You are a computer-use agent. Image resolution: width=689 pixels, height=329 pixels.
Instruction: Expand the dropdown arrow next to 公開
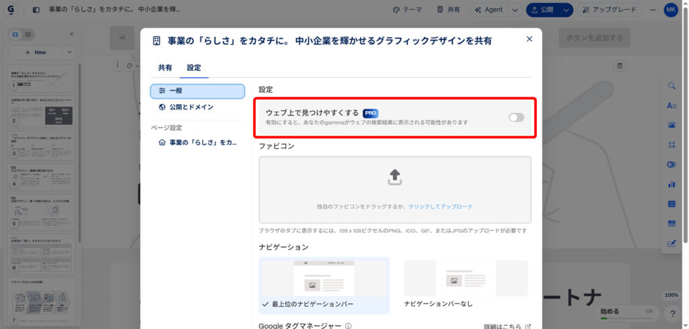[567, 10]
